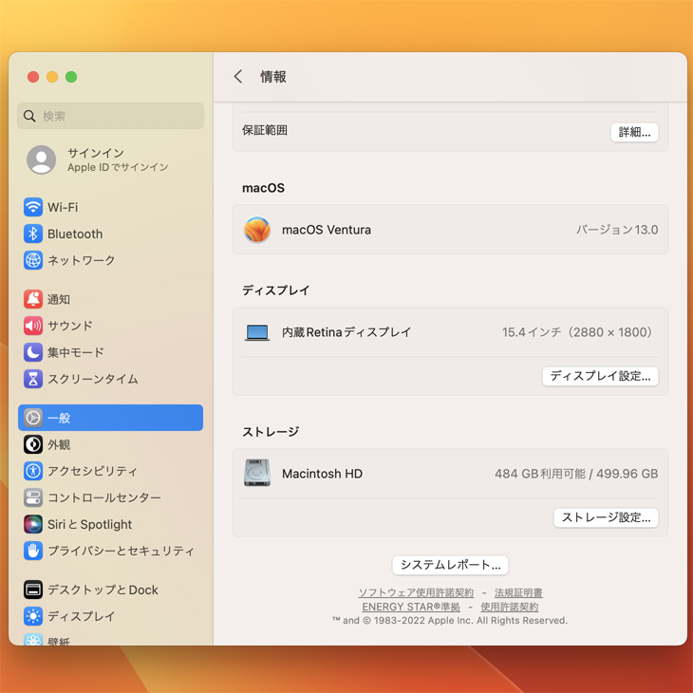
Task: Open コントロールセンター icon
Action: (x=32, y=497)
